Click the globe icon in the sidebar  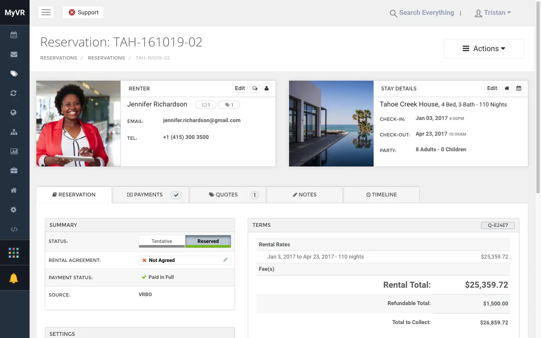point(14,112)
